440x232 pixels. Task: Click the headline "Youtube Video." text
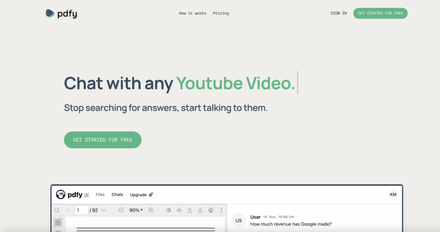[x=236, y=83]
